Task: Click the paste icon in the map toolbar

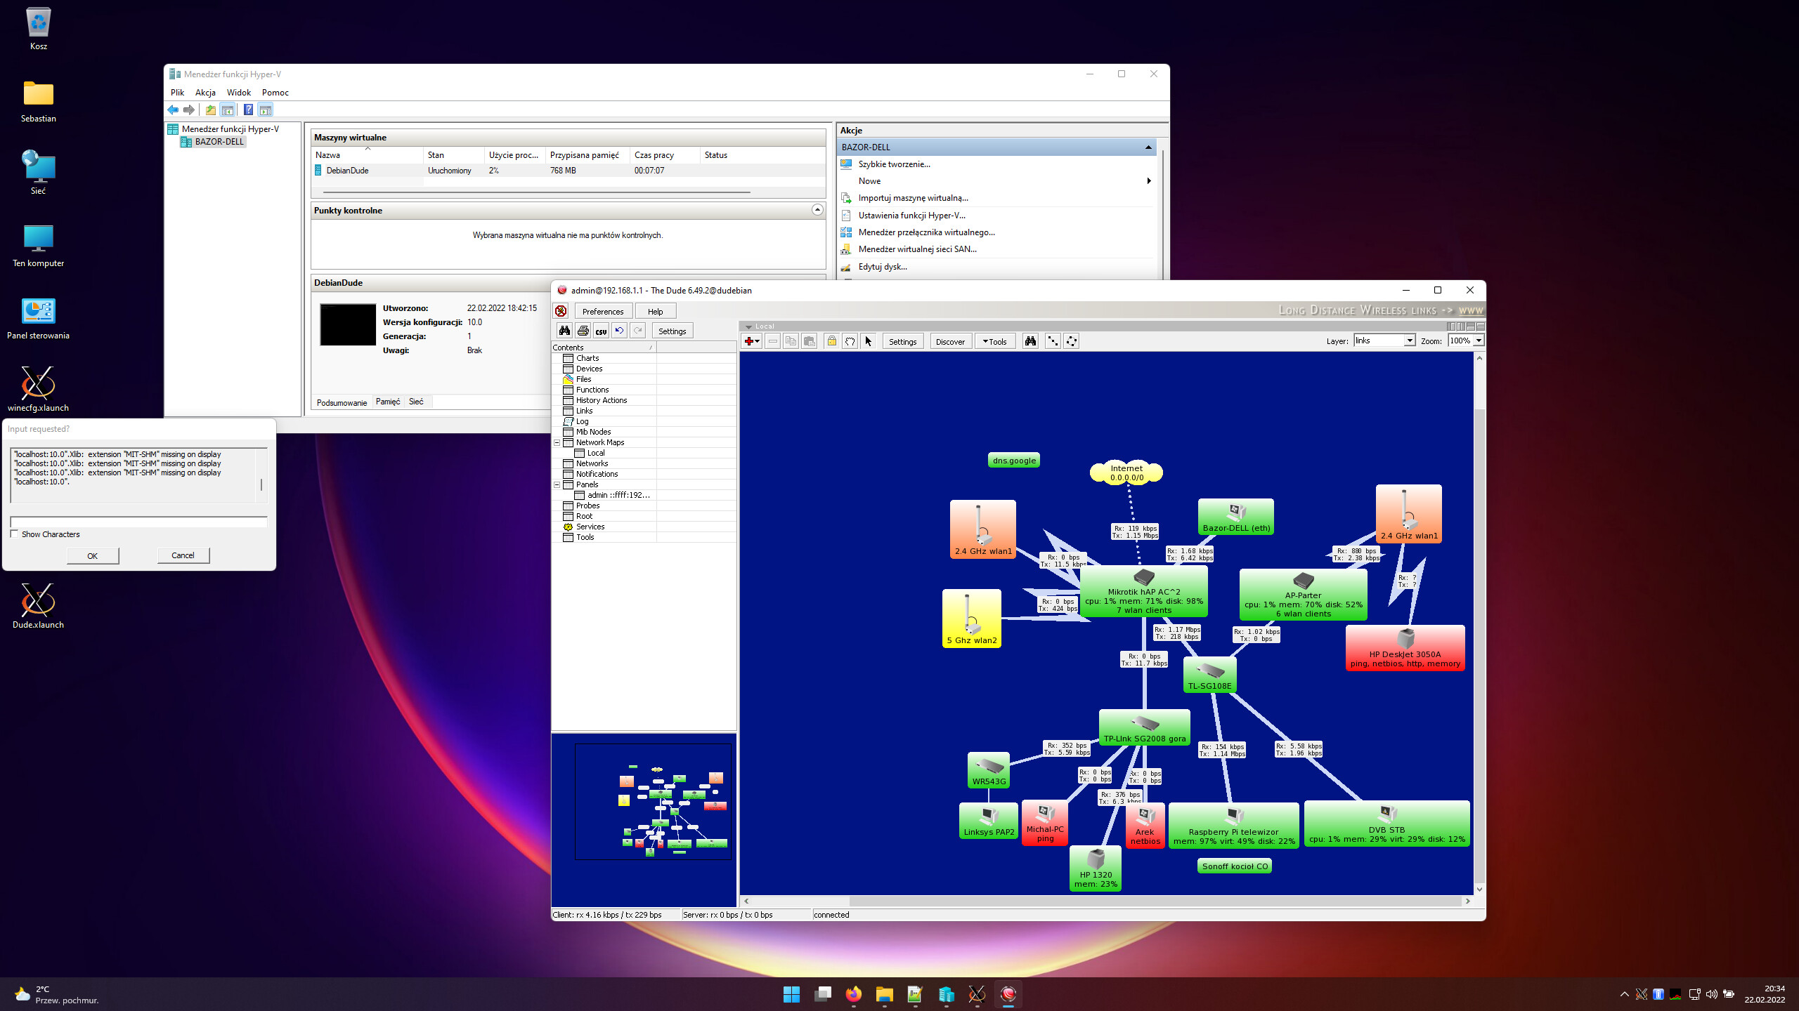Action: pyautogui.click(x=810, y=341)
